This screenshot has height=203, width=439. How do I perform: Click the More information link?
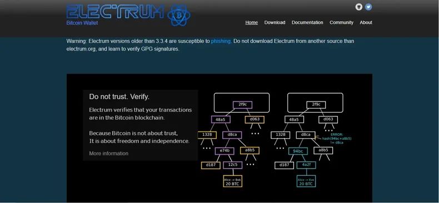click(x=108, y=154)
